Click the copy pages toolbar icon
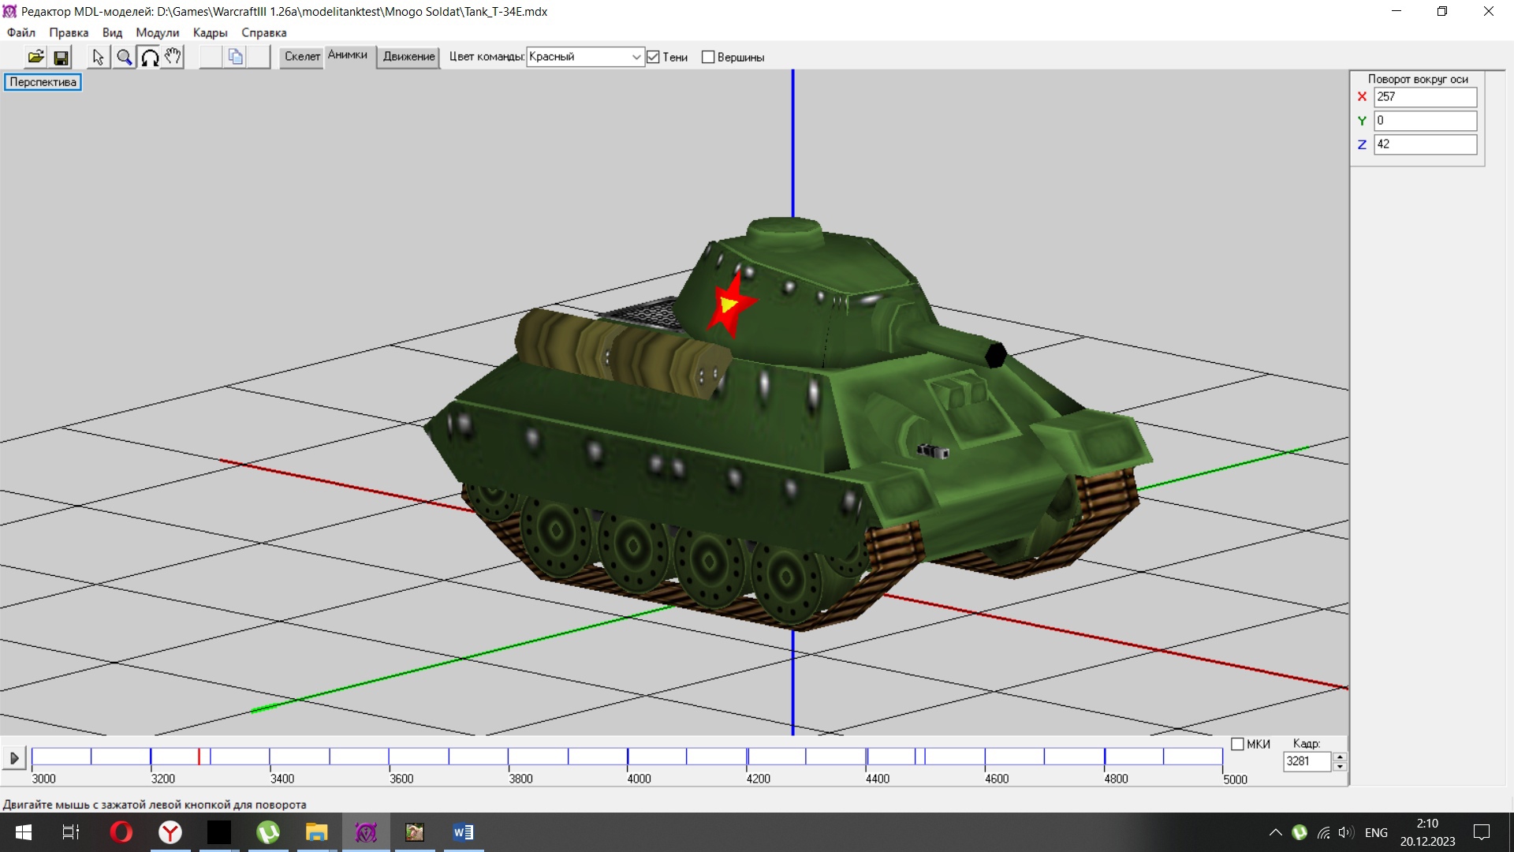 [x=235, y=57]
